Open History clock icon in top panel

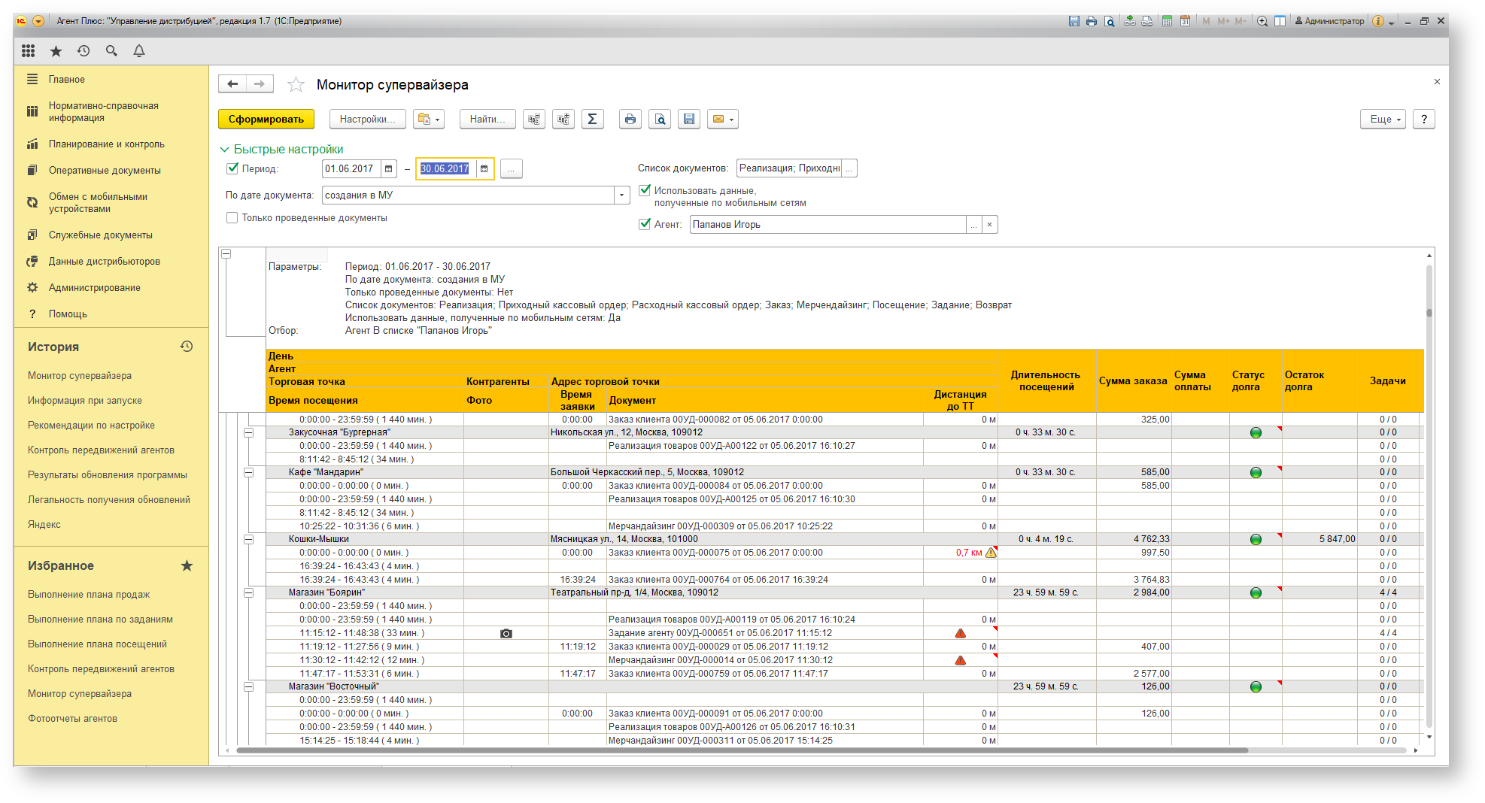[84, 51]
